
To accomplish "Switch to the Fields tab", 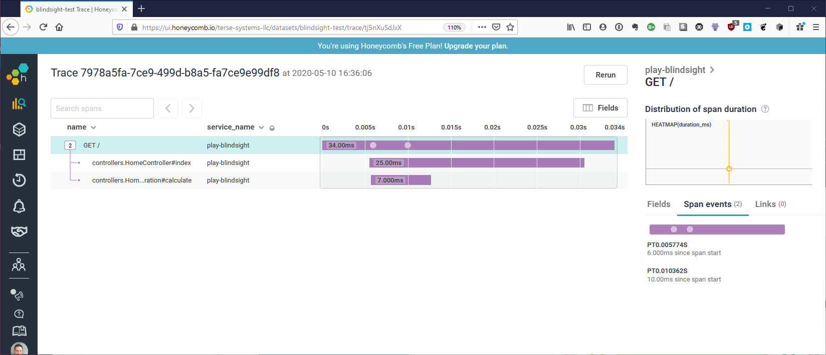I will coord(659,204).
